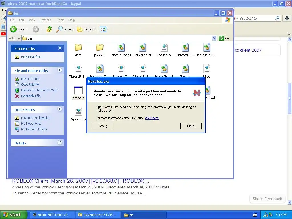This screenshot has width=292, height=219.
Task: Open the preview folder icon
Action: coord(100,48)
